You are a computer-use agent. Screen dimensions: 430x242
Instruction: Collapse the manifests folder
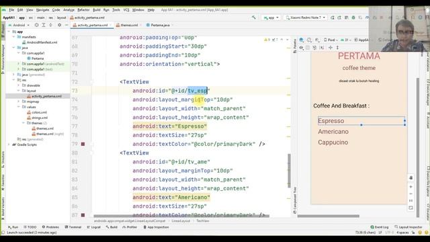(x=13, y=37)
